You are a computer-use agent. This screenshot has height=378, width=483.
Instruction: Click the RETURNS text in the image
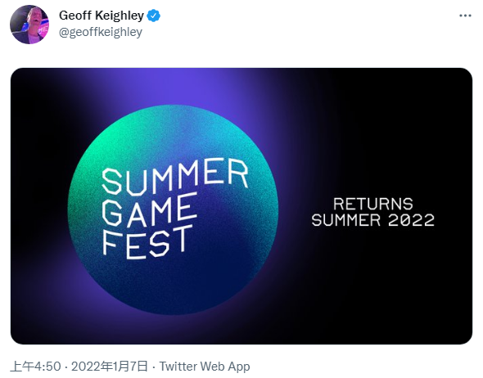(x=373, y=204)
